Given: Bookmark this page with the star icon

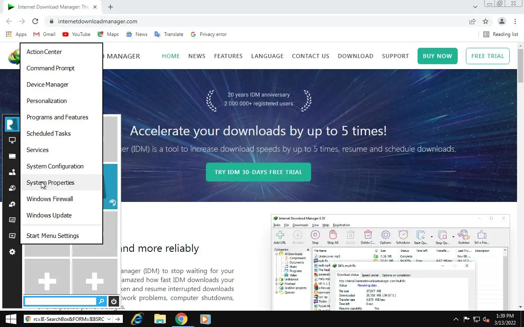Looking at the screenshot, I should pyautogui.click(x=486, y=21).
